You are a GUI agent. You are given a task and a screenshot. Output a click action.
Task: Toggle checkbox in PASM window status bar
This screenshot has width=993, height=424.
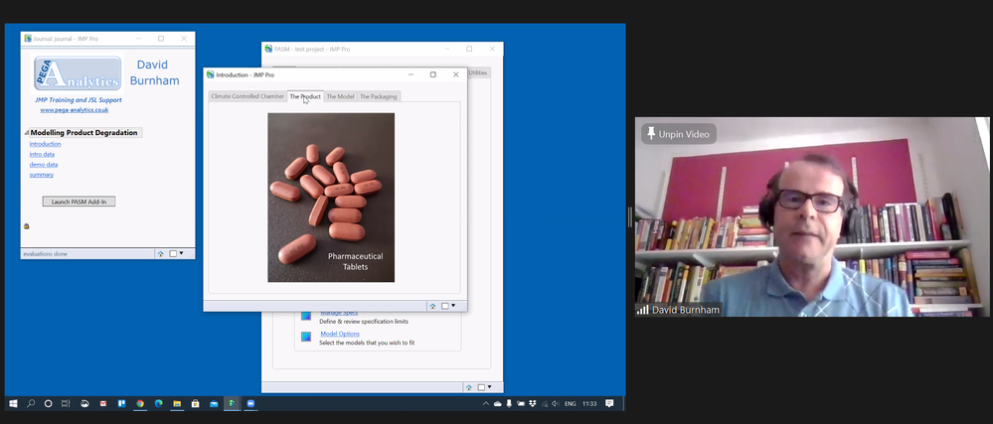point(480,387)
